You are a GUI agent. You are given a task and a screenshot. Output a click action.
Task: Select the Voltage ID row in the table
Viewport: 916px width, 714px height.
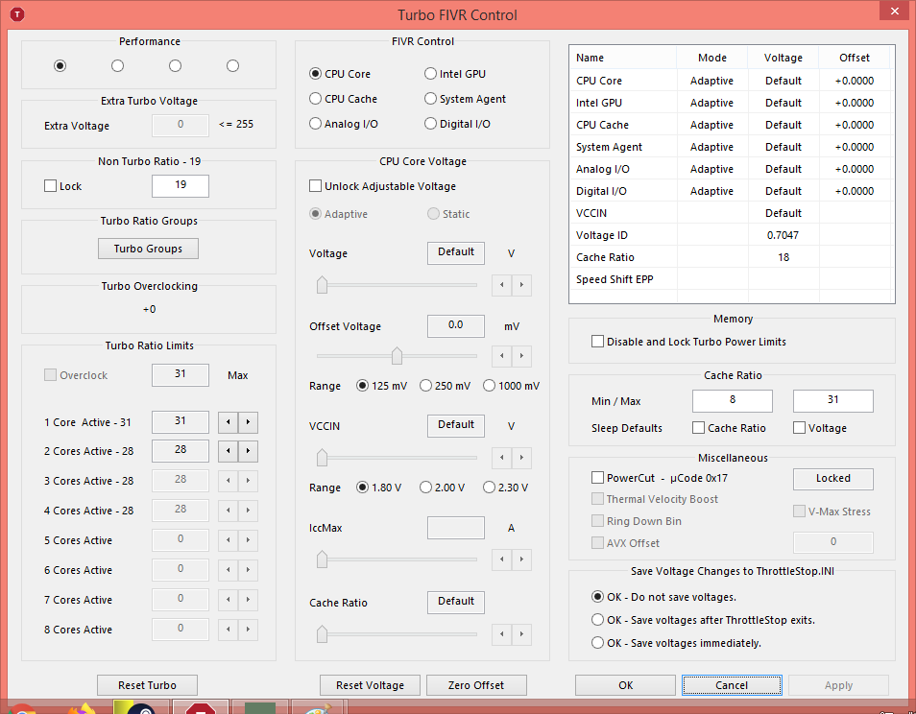tap(732, 235)
